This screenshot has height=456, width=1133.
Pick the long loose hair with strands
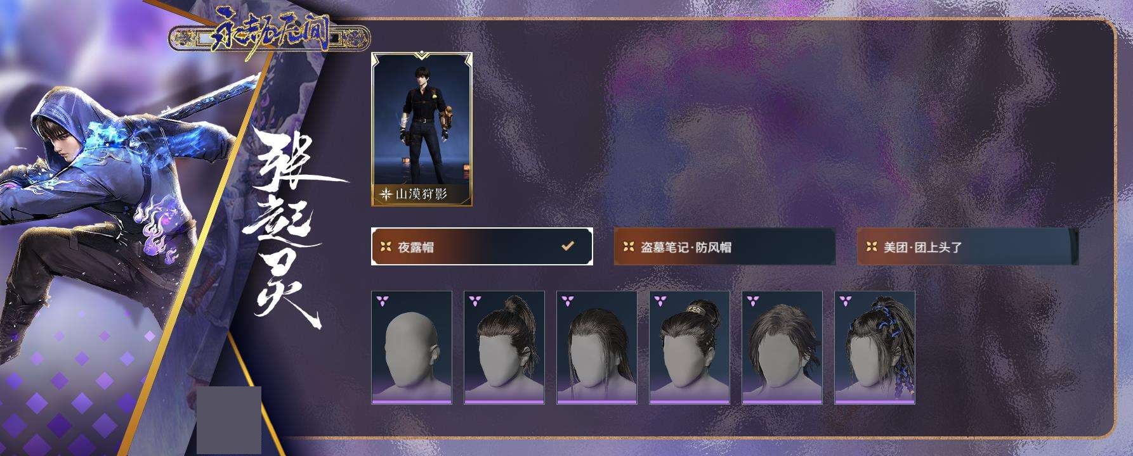pyautogui.click(x=597, y=348)
